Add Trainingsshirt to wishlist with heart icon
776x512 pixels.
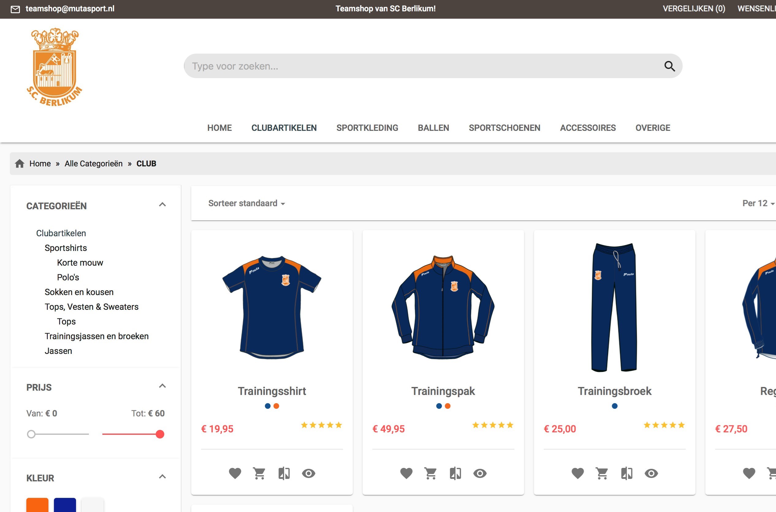coord(235,473)
